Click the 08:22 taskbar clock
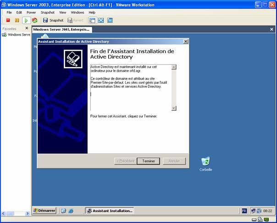The height and width of the screenshot is (223, 277). tap(268, 211)
